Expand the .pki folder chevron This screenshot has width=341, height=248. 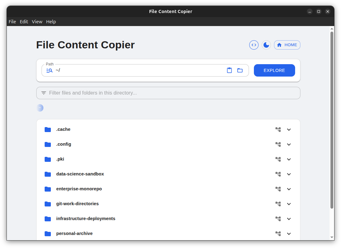click(x=289, y=159)
